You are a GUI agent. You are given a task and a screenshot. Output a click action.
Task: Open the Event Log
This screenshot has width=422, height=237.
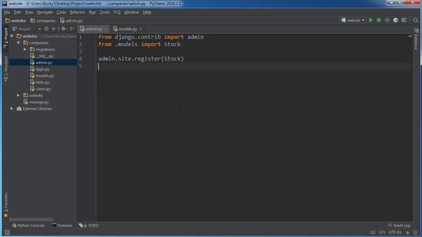click(x=399, y=225)
